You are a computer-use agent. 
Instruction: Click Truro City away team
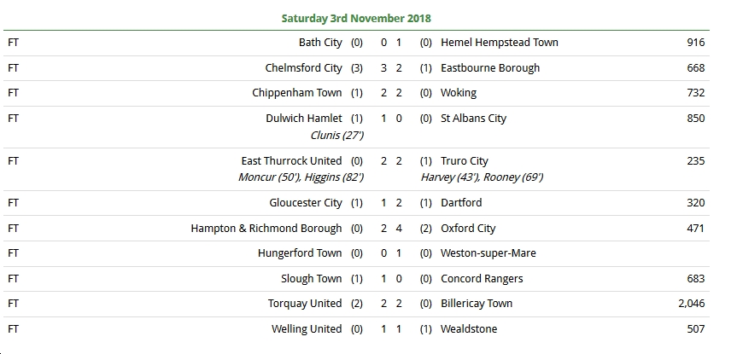coord(465,161)
